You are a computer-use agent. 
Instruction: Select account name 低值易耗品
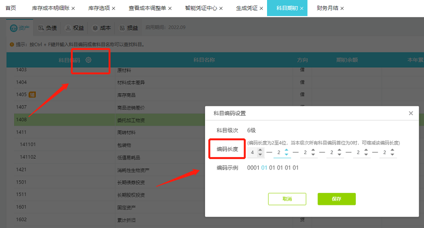(129, 158)
